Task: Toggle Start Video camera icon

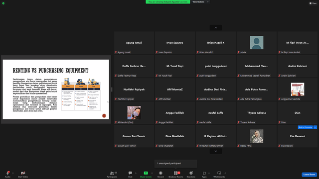Action: (23, 173)
